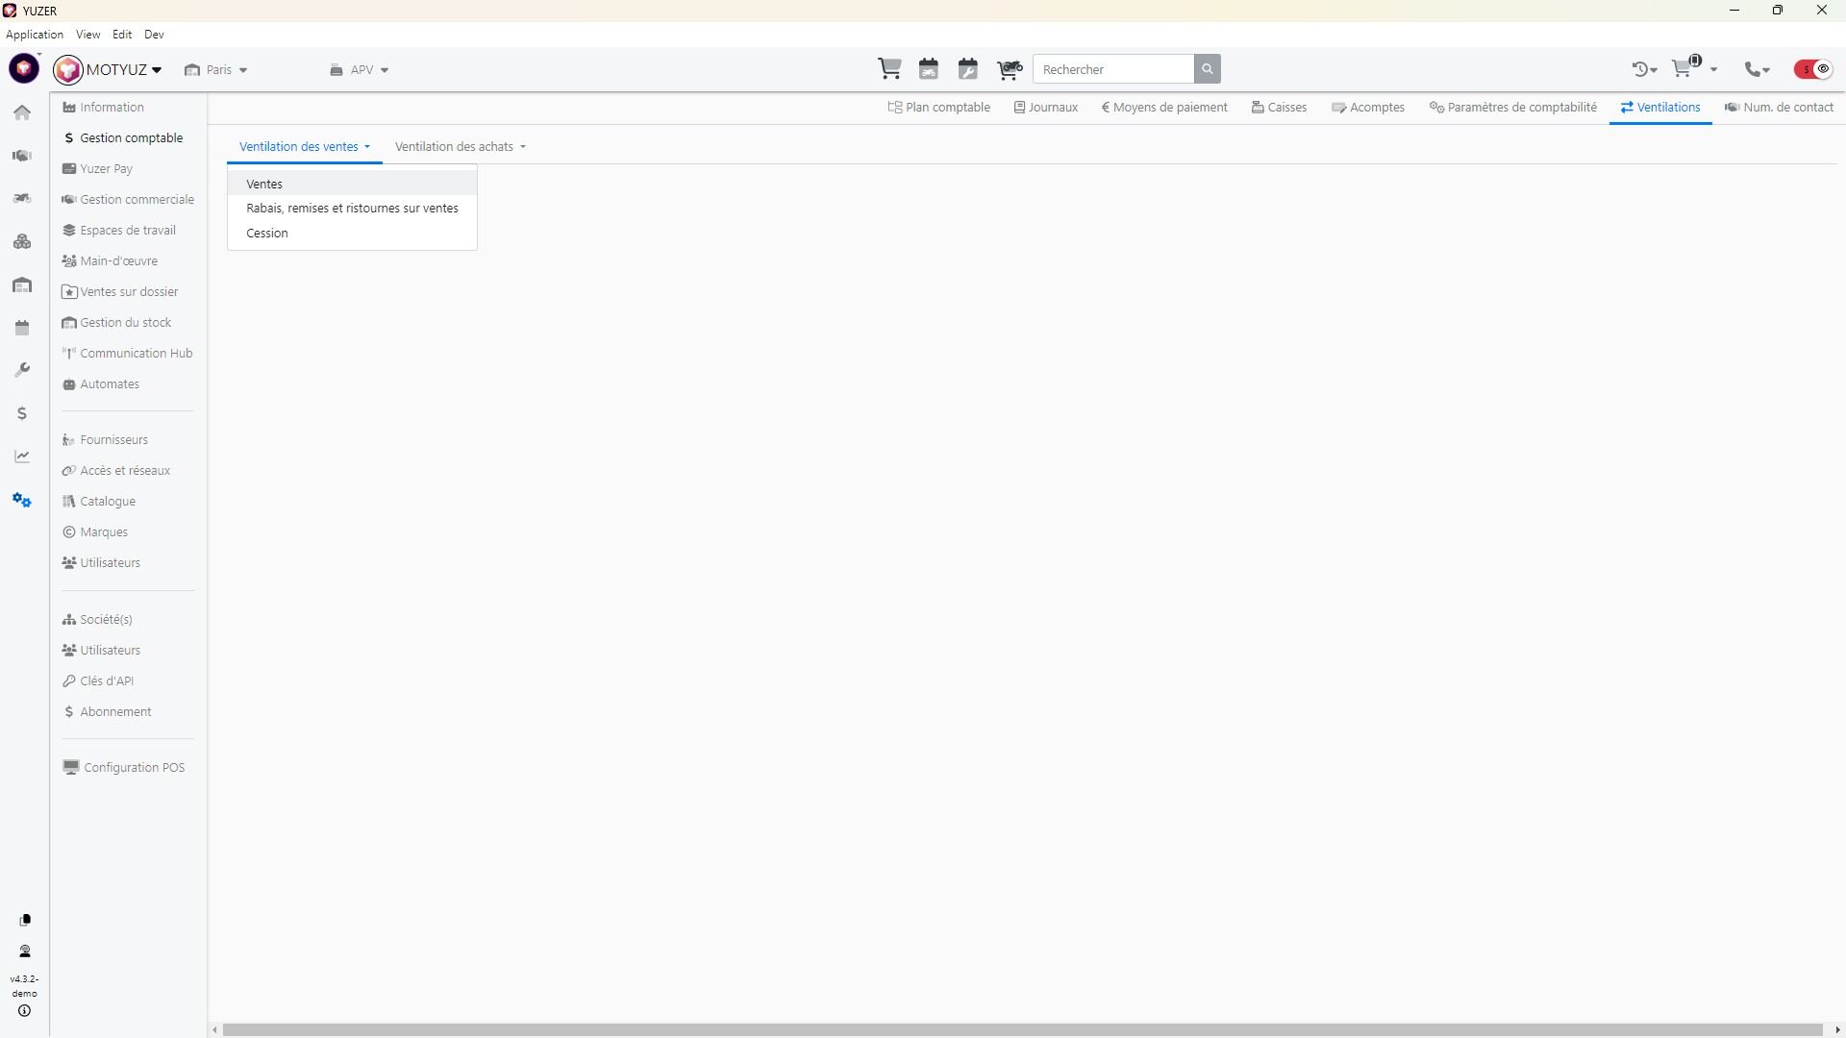Open the history clock dropdown
This screenshot has height=1038, width=1846.
tap(1643, 69)
